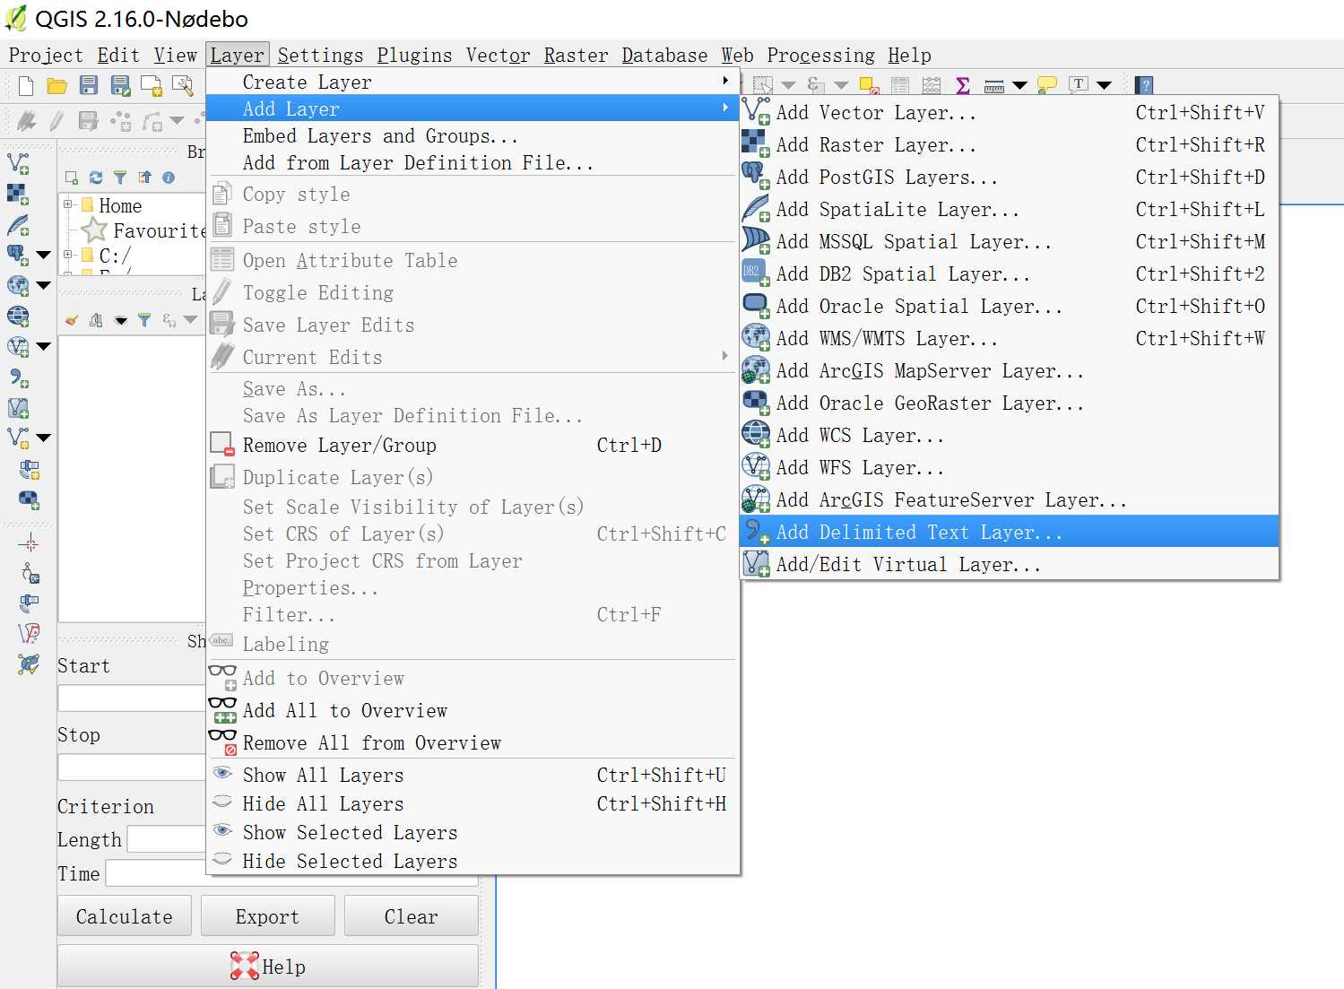The height and width of the screenshot is (989, 1344).
Task: Choose Add WMS/WMTS Layer entry
Action: point(1010,338)
